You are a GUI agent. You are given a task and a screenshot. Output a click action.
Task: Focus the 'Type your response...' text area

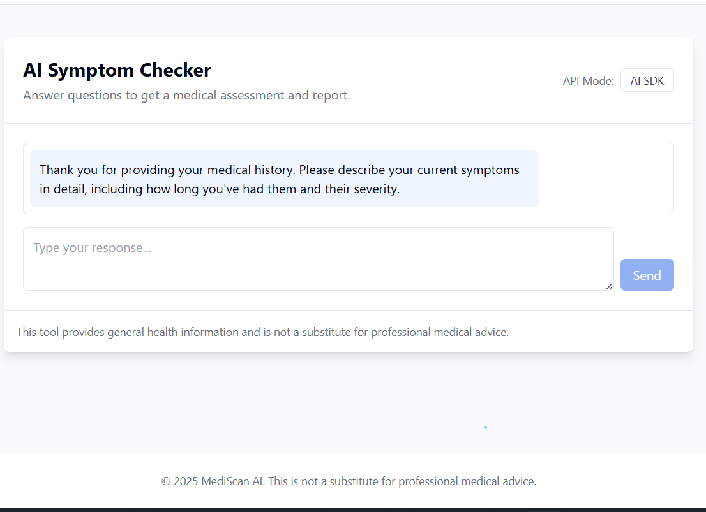[x=319, y=259]
